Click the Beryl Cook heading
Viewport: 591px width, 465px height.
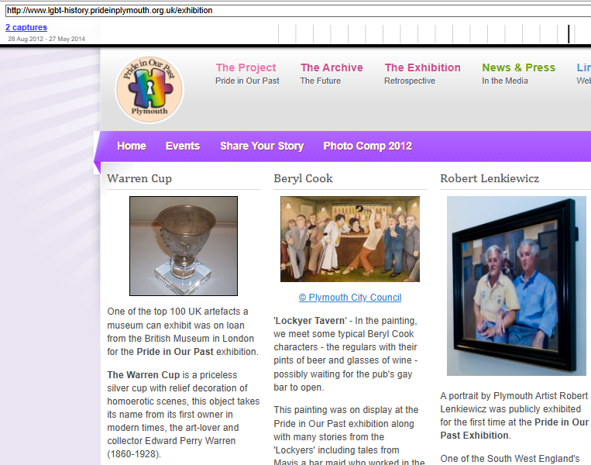click(x=303, y=178)
